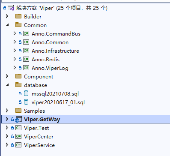Click the database folder icon
Viewport: 170px width, 156px height.
[x=18, y=85]
